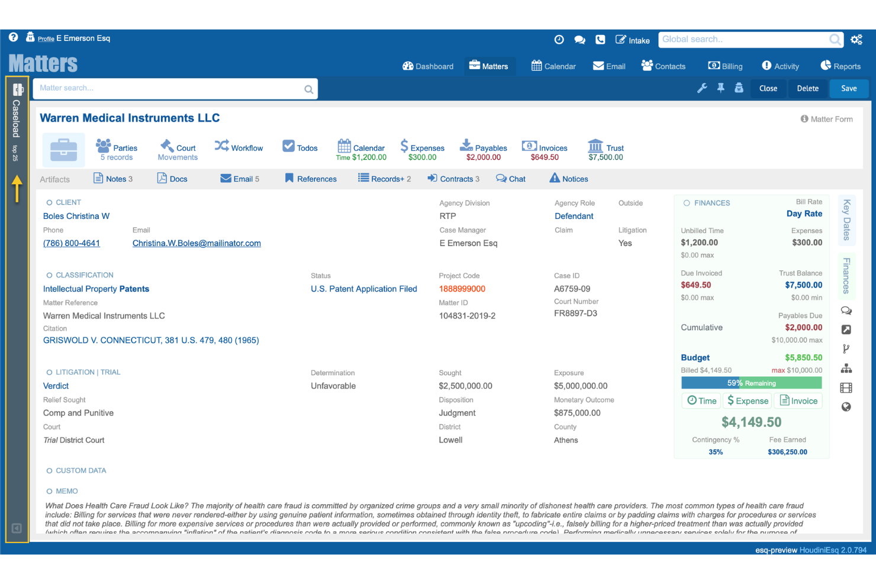Screen dimensions: 876x584
Task: Open Todos checklist item
Action: coord(300,147)
